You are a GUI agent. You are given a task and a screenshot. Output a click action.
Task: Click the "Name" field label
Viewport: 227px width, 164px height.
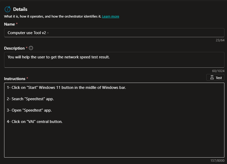click(x=9, y=24)
